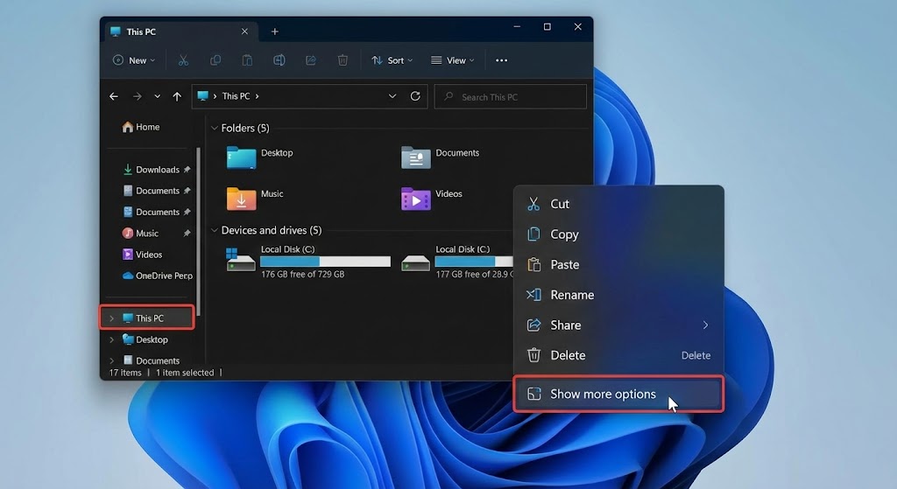Open the View dropdown menu
The height and width of the screenshot is (489, 897).
[452, 60]
